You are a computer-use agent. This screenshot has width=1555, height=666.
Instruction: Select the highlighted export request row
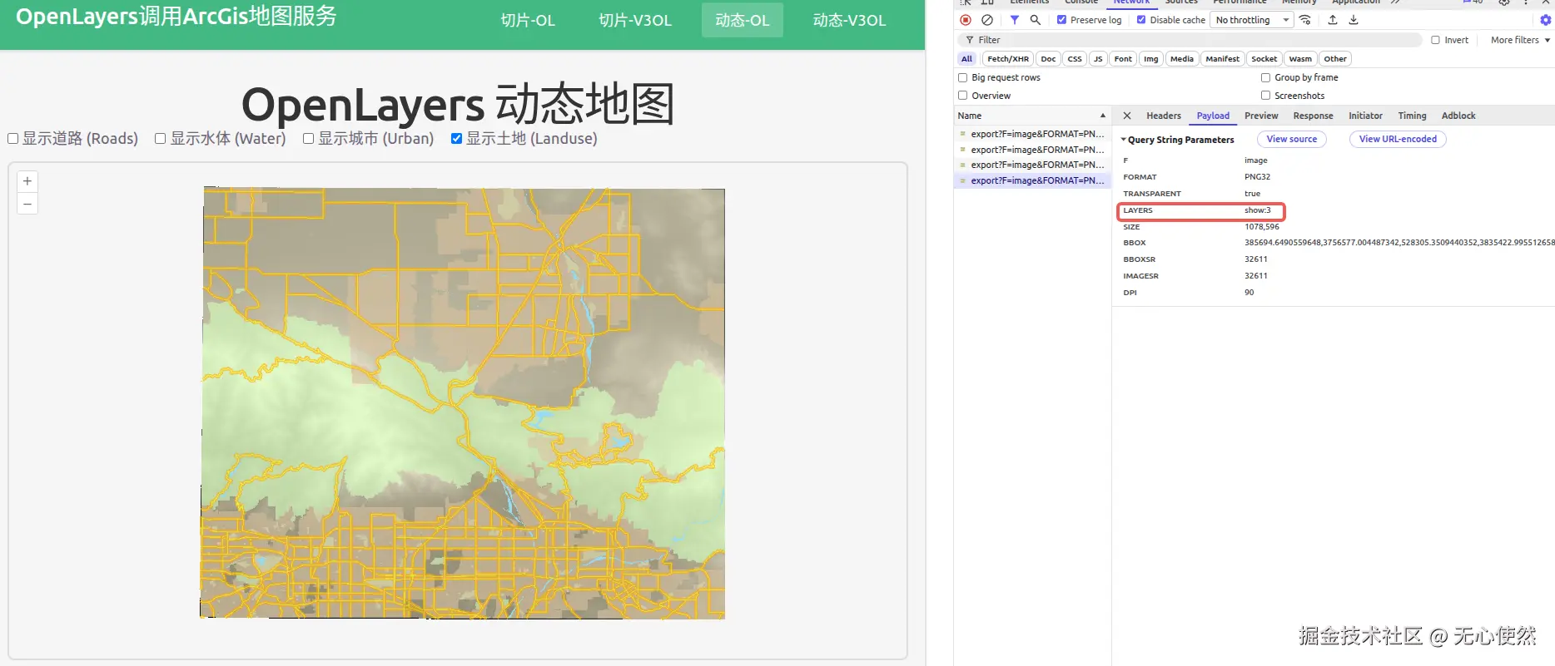click(1032, 180)
